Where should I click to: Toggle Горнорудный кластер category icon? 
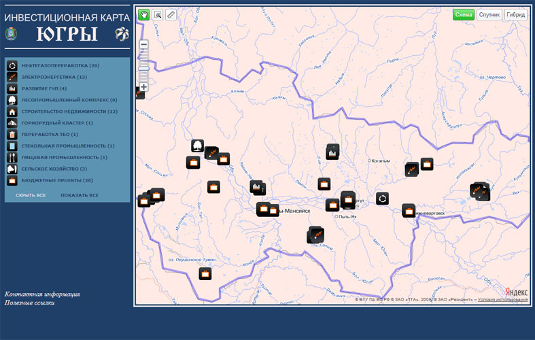coord(12,123)
